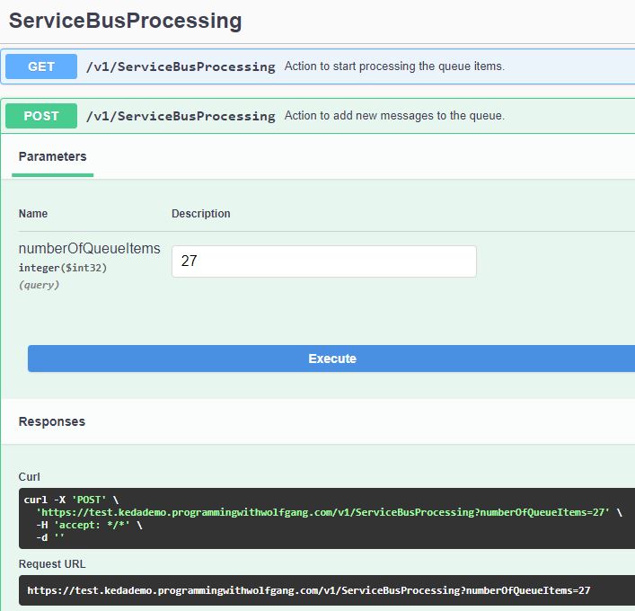Screen dimensions: 635x611
Task: Select the Parameters tab
Action: [53, 156]
